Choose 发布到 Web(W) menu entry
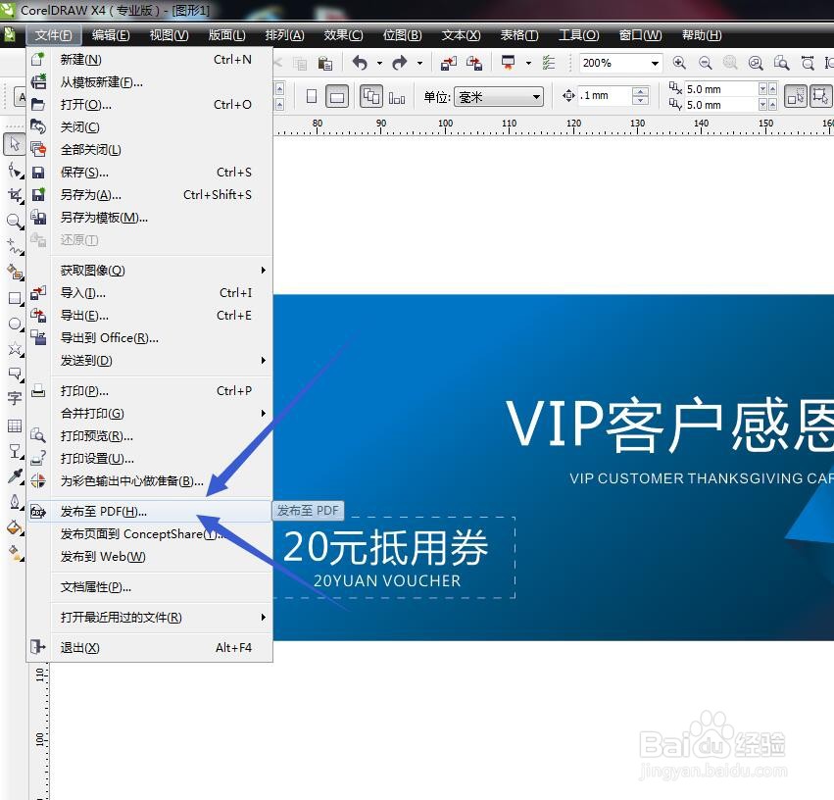Viewport: 834px width, 800px height. coord(150,557)
